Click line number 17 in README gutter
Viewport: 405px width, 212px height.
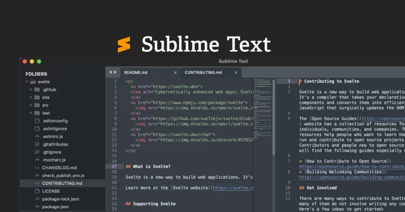114,167
